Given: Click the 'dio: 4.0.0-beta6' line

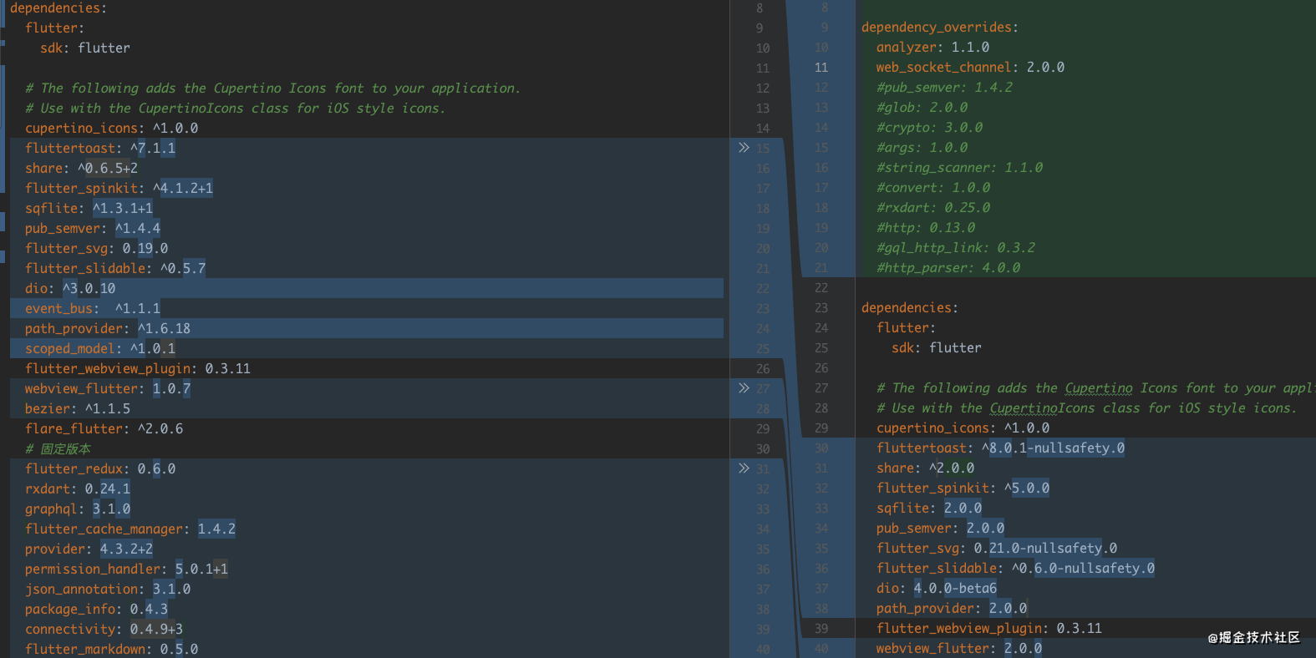Looking at the screenshot, I should [x=937, y=588].
